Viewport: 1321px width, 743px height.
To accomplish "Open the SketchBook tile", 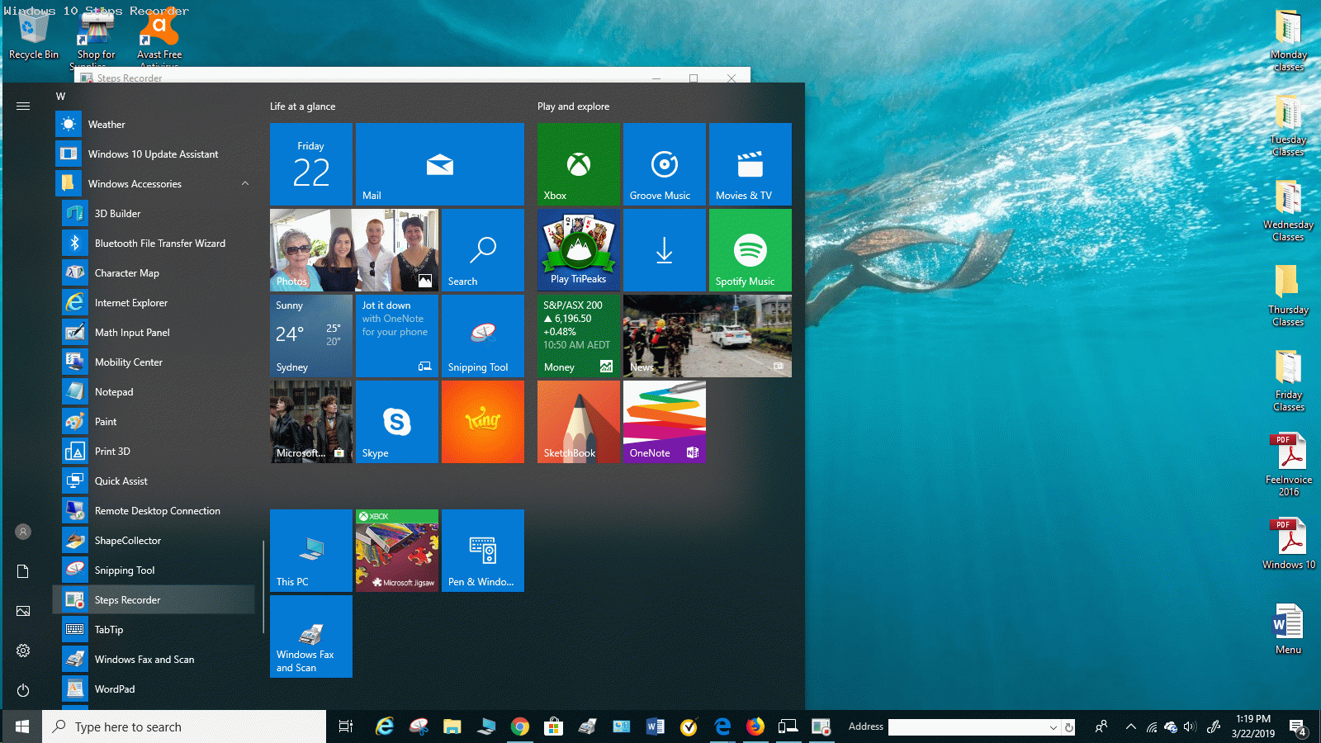I will [579, 422].
